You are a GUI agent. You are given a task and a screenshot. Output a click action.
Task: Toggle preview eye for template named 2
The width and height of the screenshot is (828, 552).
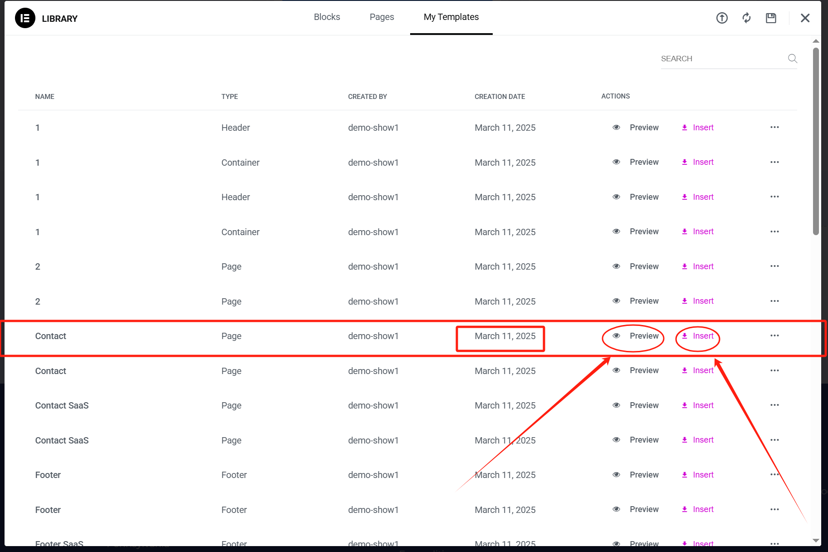click(x=616, y=266)
